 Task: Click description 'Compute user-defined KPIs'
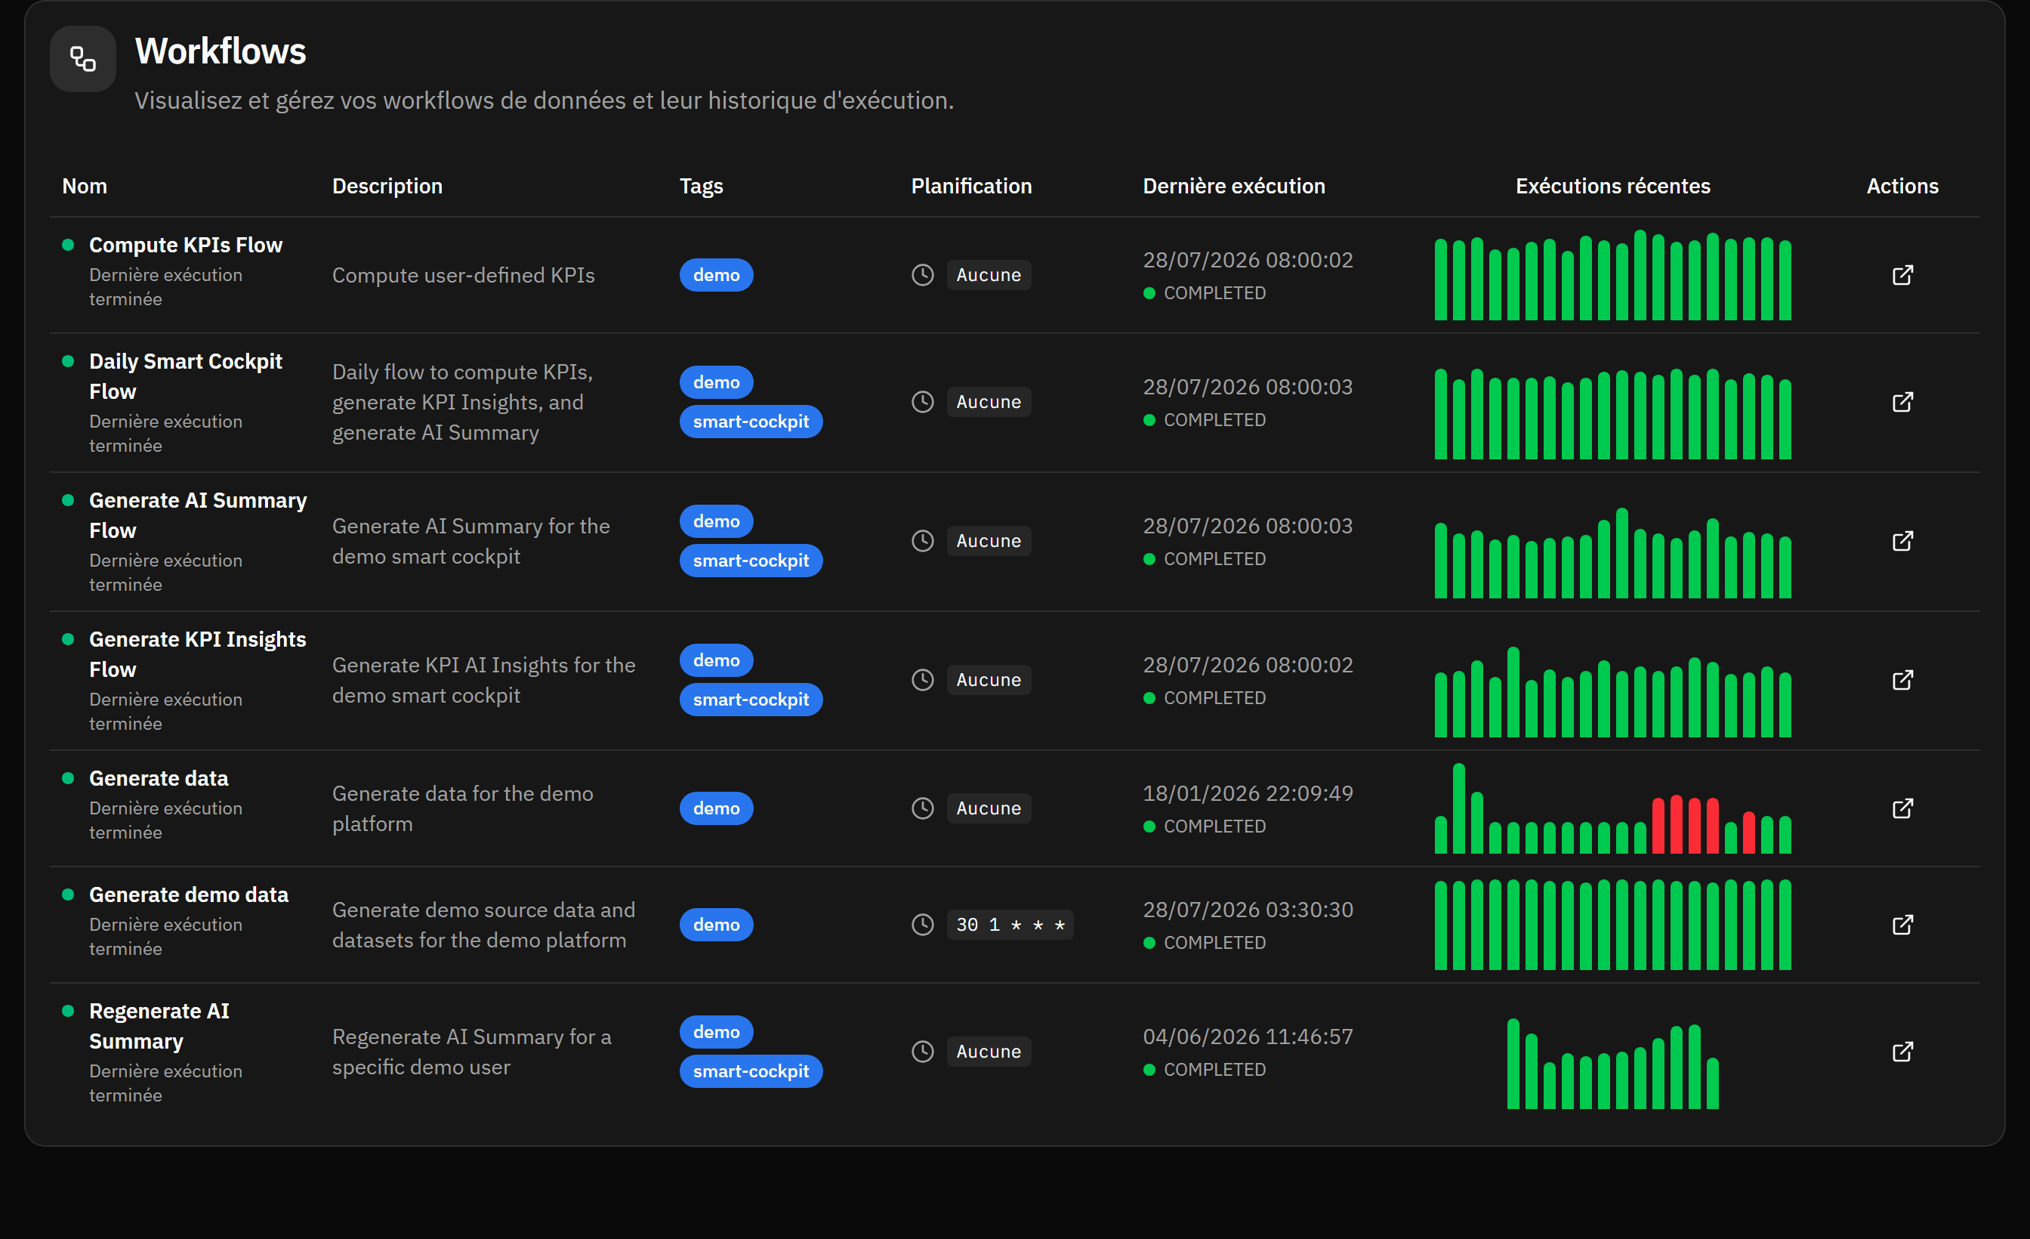(463, 274)
